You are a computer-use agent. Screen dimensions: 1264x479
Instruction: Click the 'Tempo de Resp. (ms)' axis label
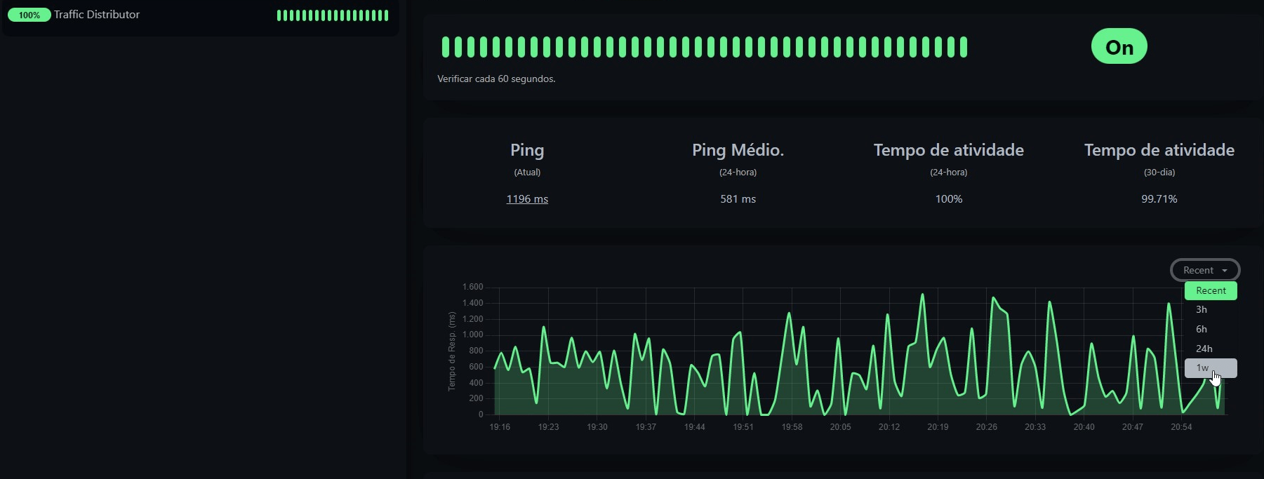[x=452, y=351]
